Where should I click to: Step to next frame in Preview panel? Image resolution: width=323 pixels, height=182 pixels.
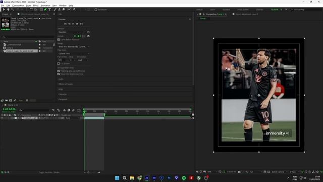[77, 24]
